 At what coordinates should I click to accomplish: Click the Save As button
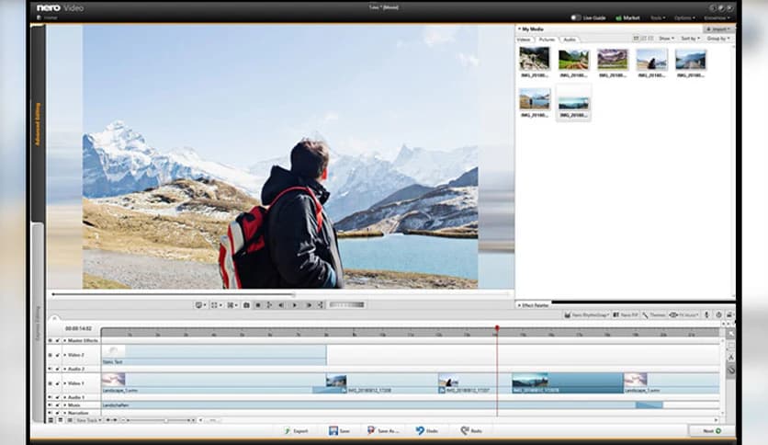(383, 431)
